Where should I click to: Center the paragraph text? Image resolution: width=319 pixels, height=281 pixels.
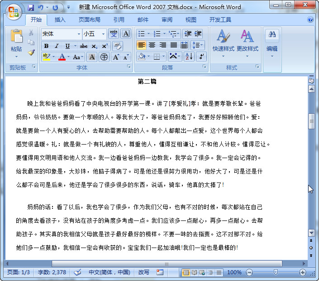coord(152,45)
